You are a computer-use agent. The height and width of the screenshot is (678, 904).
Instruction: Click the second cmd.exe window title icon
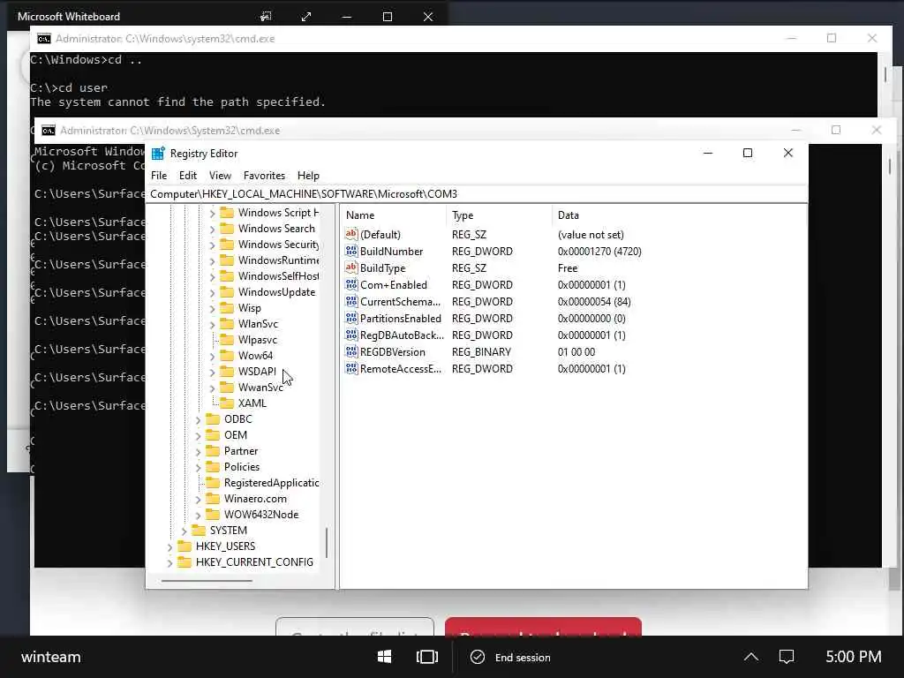coord(49,131)
